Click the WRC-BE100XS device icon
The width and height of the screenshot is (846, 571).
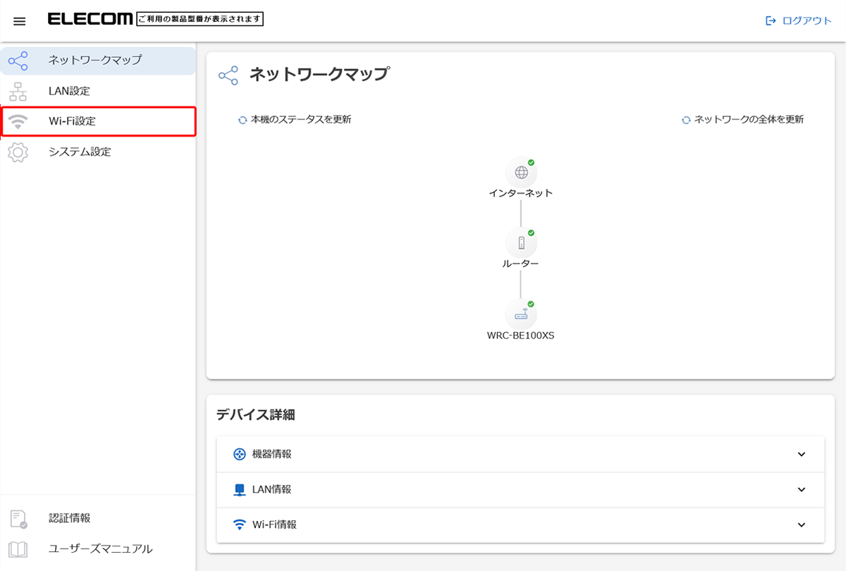[521, 314]
